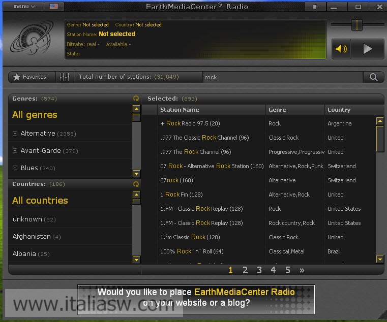This screenshot has width=387, height=322.
Task: Select Albania in countries list
Action: point(70,254)
